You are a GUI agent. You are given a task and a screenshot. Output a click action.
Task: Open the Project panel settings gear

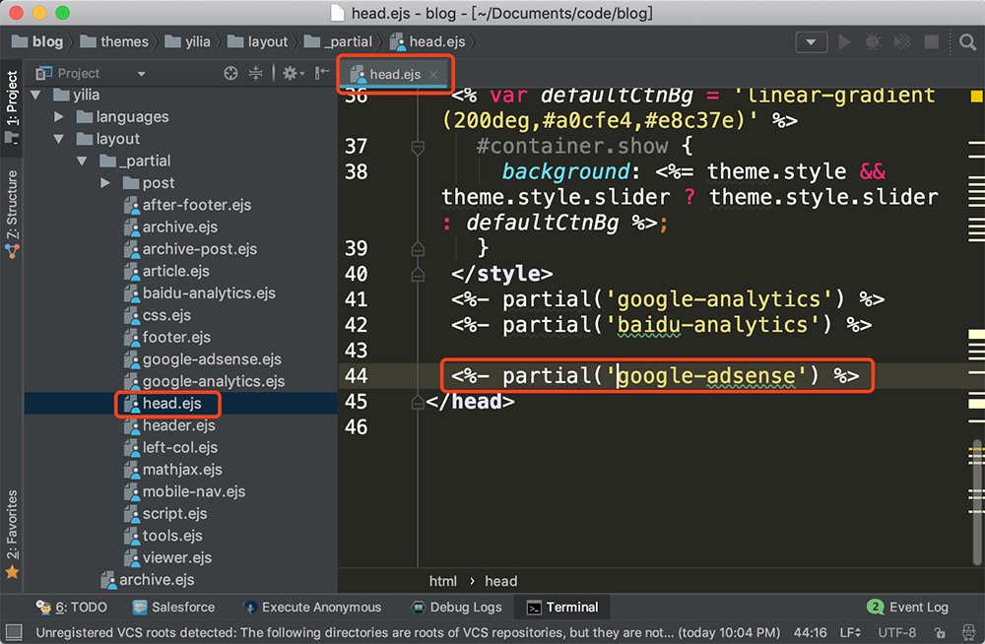coord(293,74)
